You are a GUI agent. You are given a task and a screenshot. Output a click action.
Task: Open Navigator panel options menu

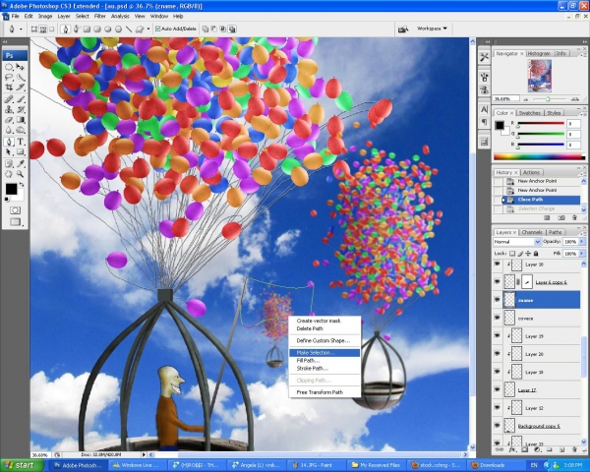pos(584,54)
